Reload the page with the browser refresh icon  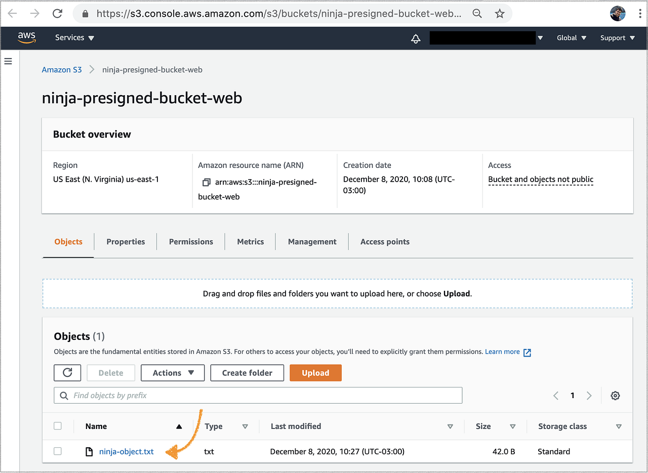[57, 14]
